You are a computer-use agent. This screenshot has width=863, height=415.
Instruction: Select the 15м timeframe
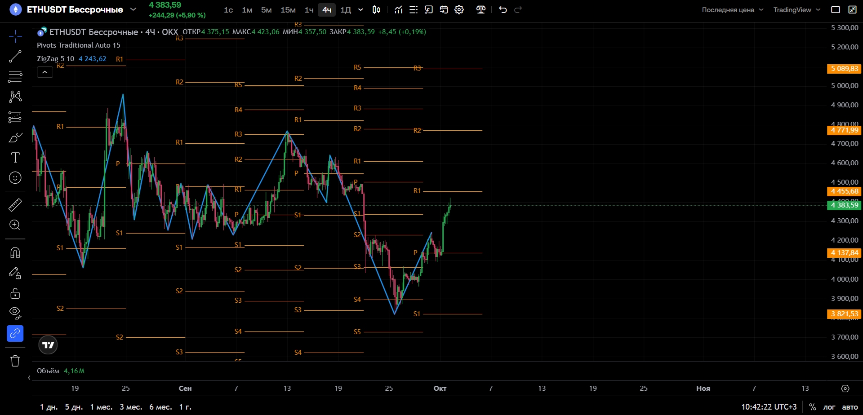(x=288, y=9)
